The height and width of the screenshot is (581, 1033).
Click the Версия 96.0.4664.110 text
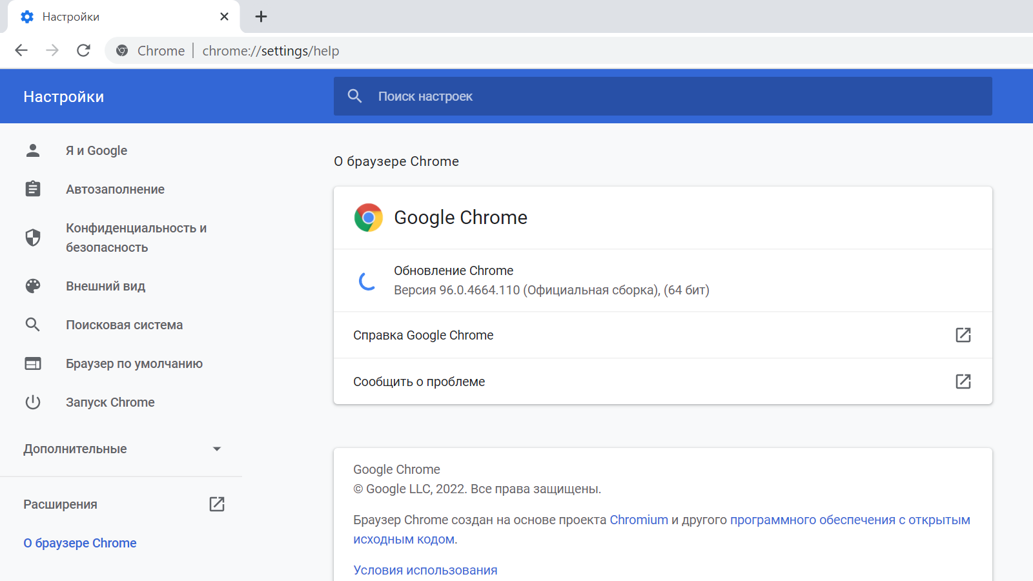pos(551,290)
